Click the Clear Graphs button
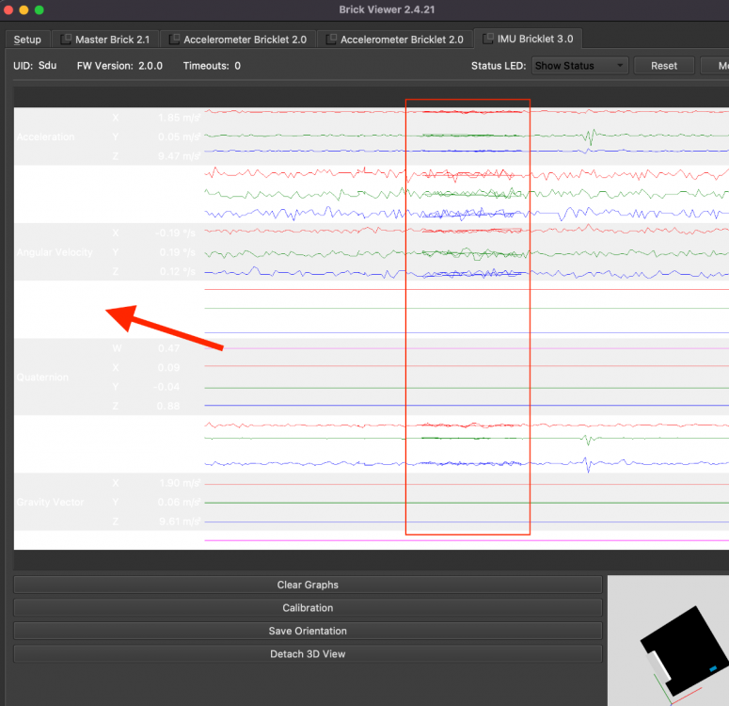 point(308,585)
